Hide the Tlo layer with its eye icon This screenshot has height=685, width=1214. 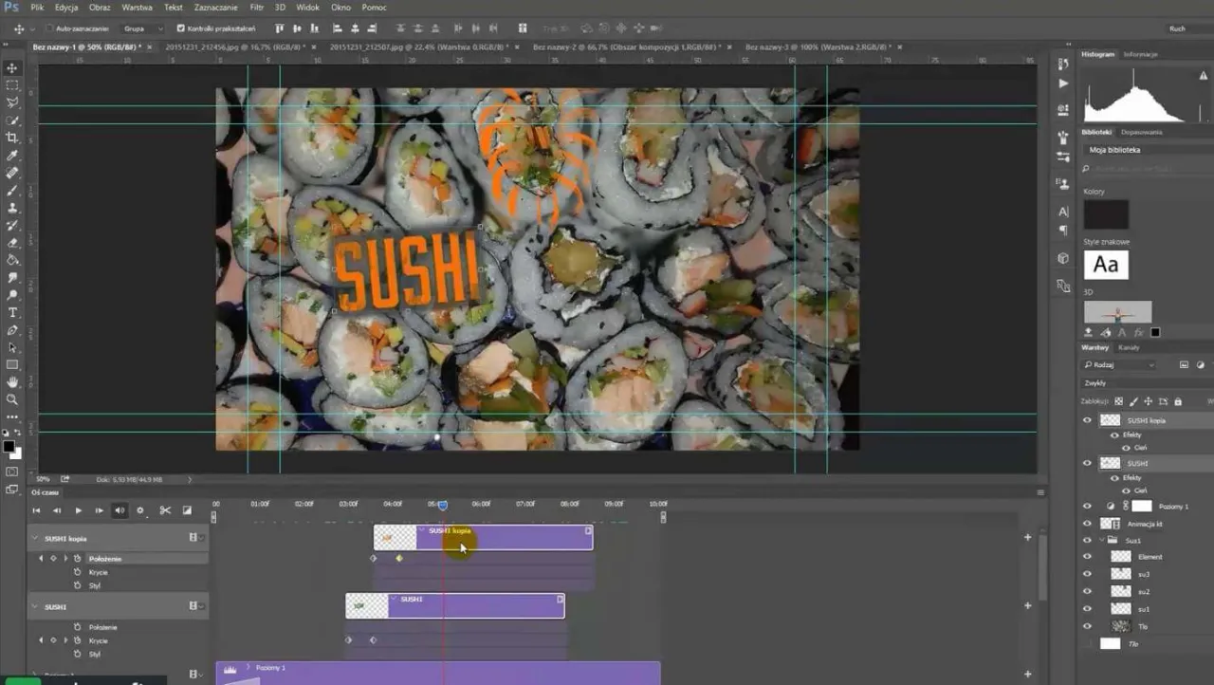tap(1087, 626)
